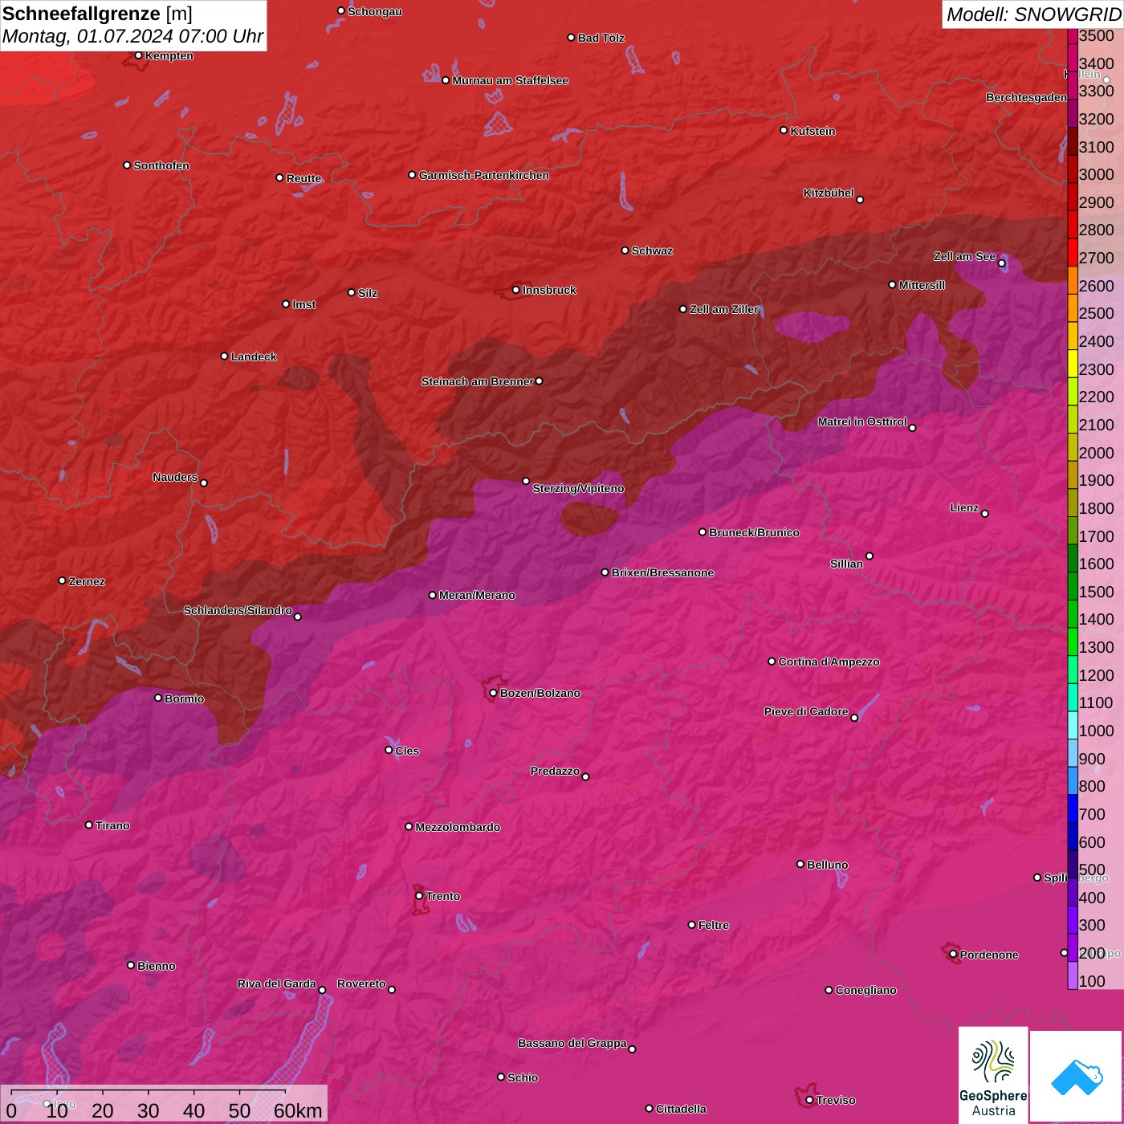Select the 1000 m cyan legend swatch
The height and width of the screenshot is (1124, 1124).
(x=1073, y=725)
